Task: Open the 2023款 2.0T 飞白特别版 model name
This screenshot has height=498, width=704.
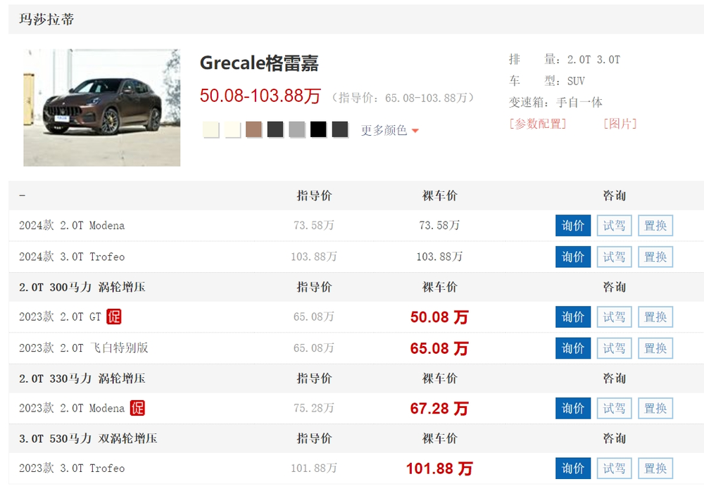Action: [x=84, y=348]
